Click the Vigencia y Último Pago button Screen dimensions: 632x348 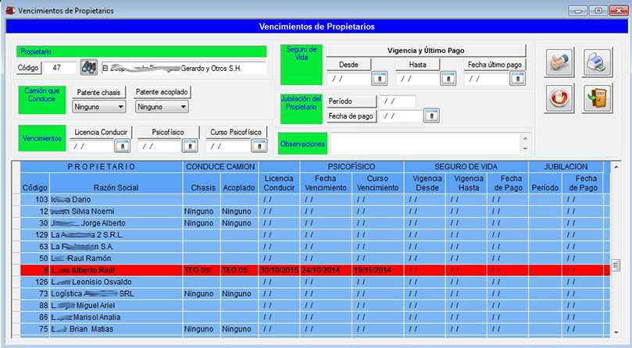(426, 50)
